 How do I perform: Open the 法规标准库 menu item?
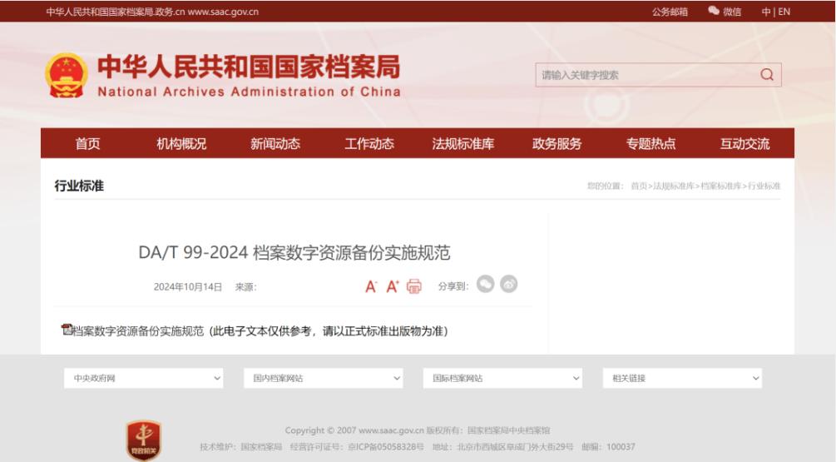point(463,144)
